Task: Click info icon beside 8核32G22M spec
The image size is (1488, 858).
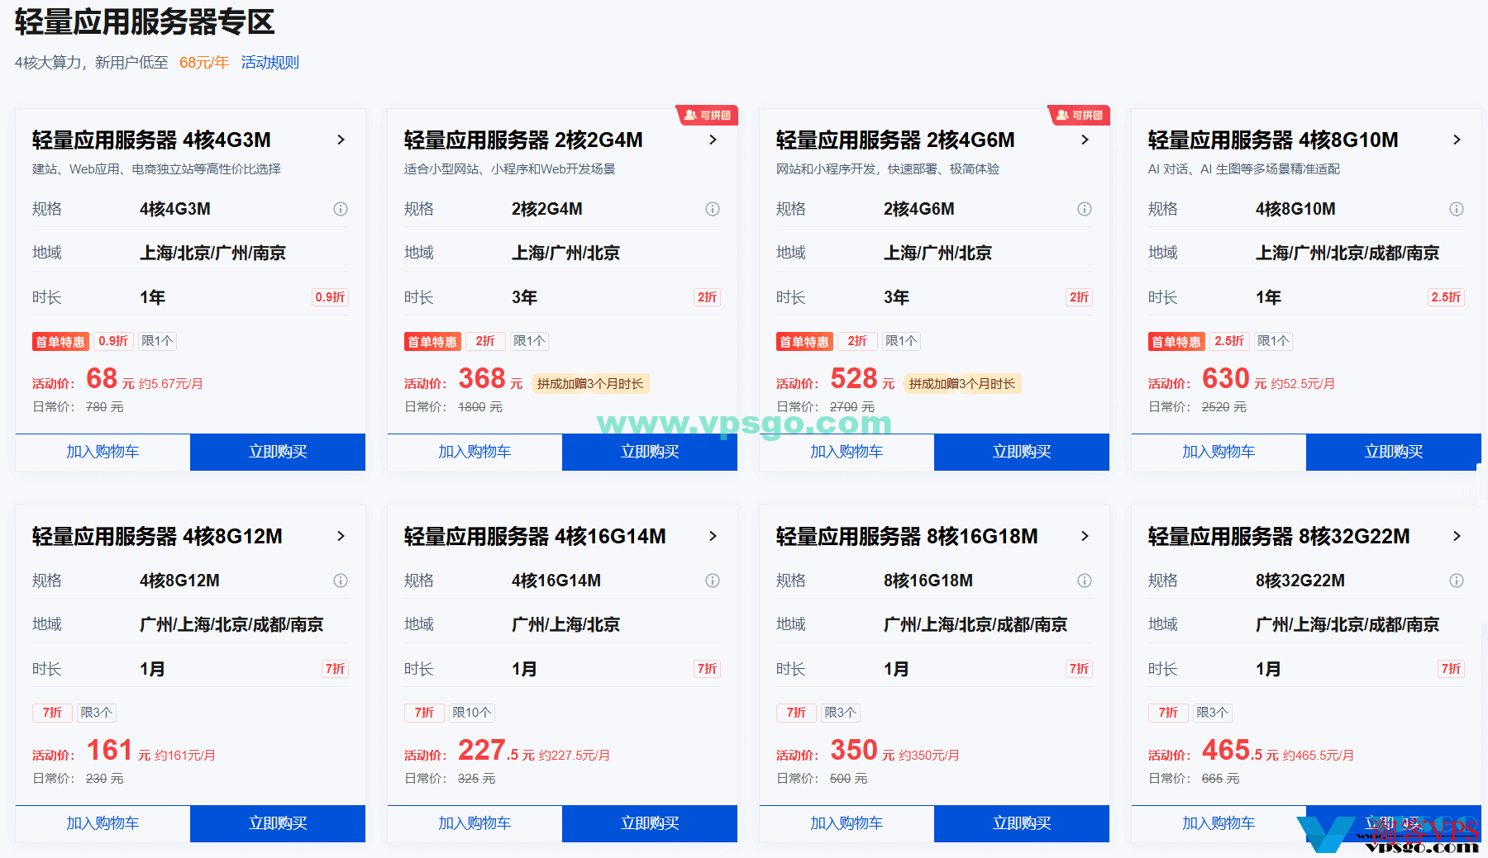Action: tap(1457, 581)
